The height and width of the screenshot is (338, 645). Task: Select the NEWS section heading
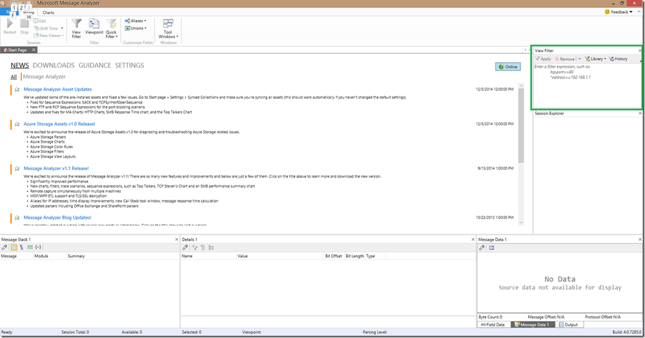click(x=20, y=65)
